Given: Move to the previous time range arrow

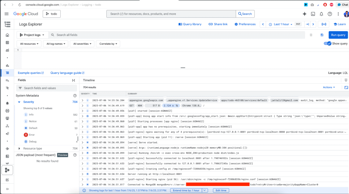Looking at the screenshot, I should coord(263,24).
